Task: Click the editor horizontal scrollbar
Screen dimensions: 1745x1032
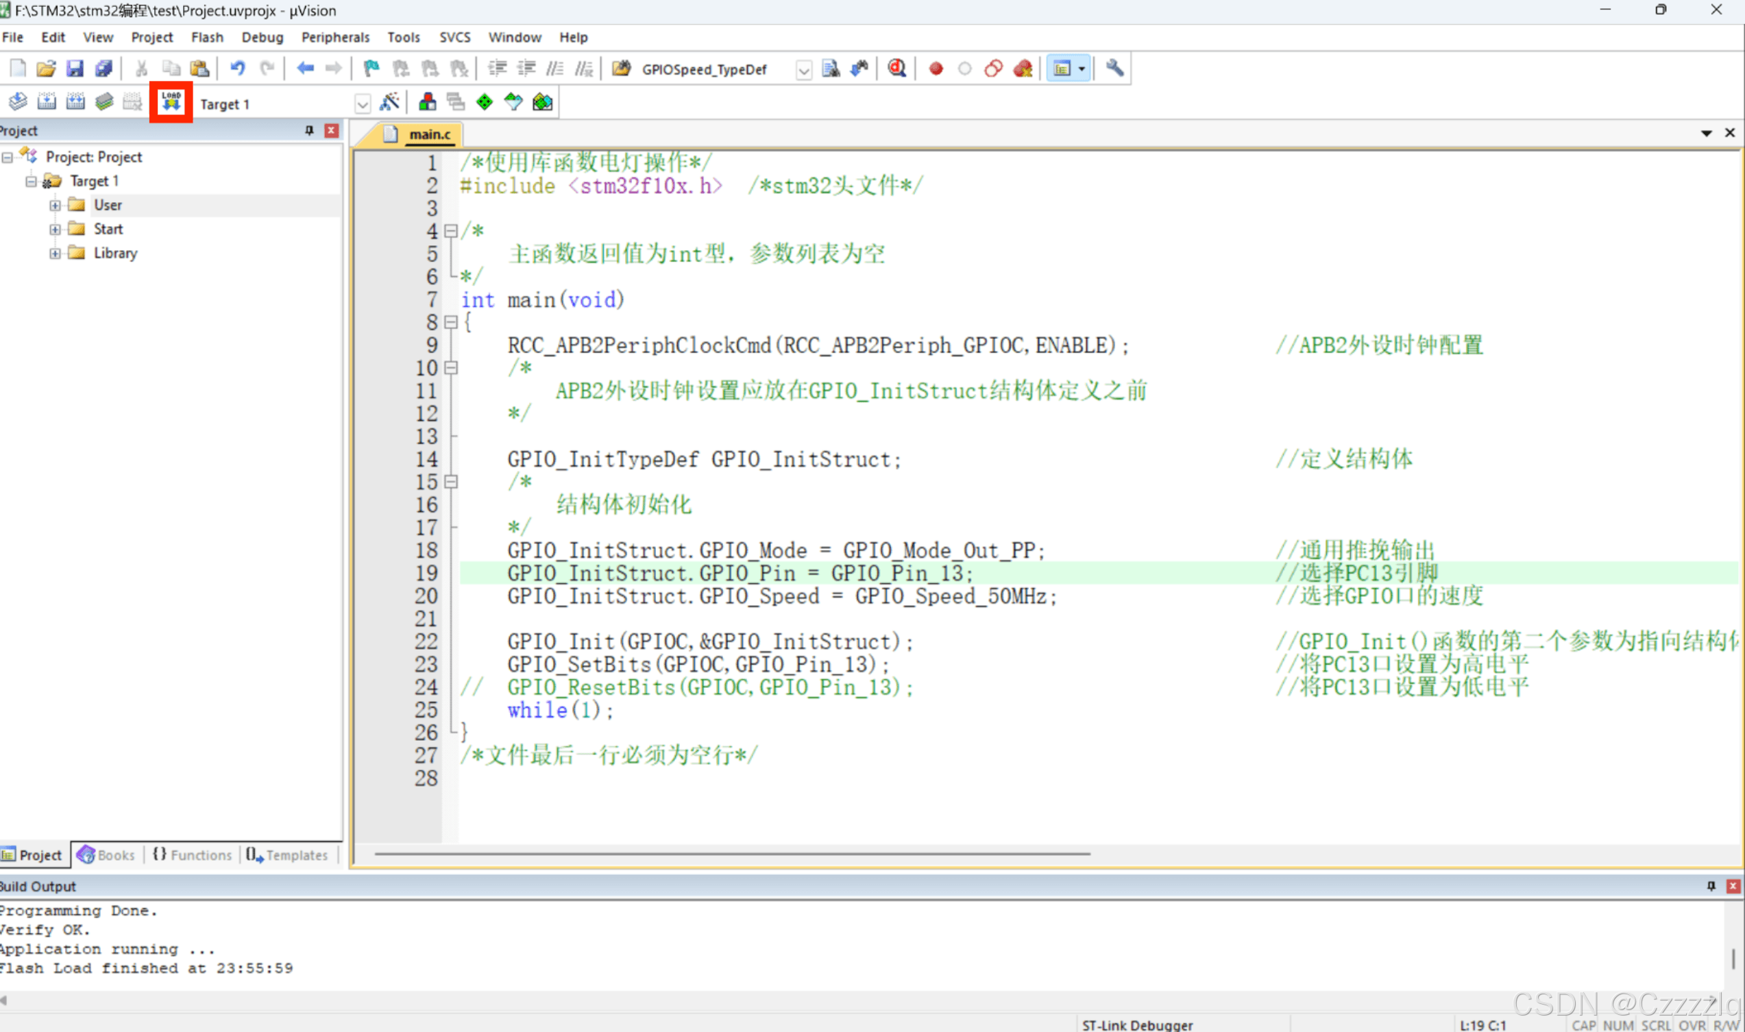Action: 730,853
